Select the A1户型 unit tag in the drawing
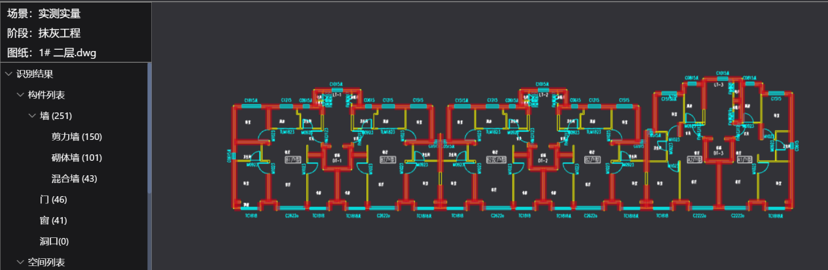Screen dimensions: 828x270 tap(744, 160)
